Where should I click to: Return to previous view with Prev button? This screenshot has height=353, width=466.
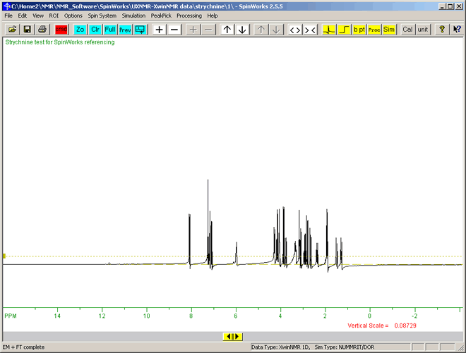click(x=125, y=30)
